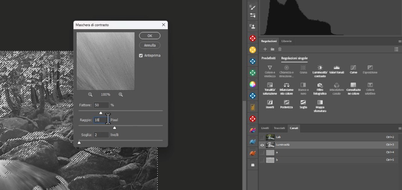Click the Luminosità/contrasto adjustment icon

pyautogui.click(x=320, y=68)
